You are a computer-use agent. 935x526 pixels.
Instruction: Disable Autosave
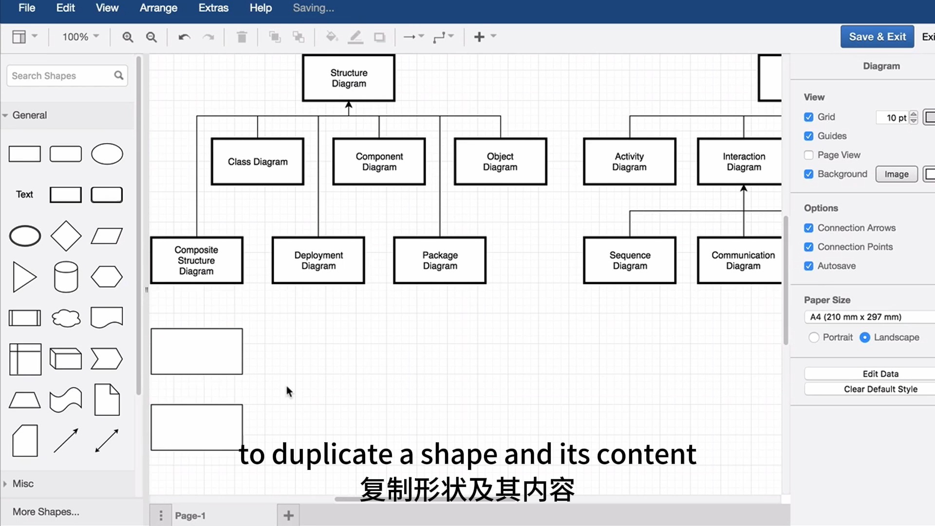tap(809, 266)
